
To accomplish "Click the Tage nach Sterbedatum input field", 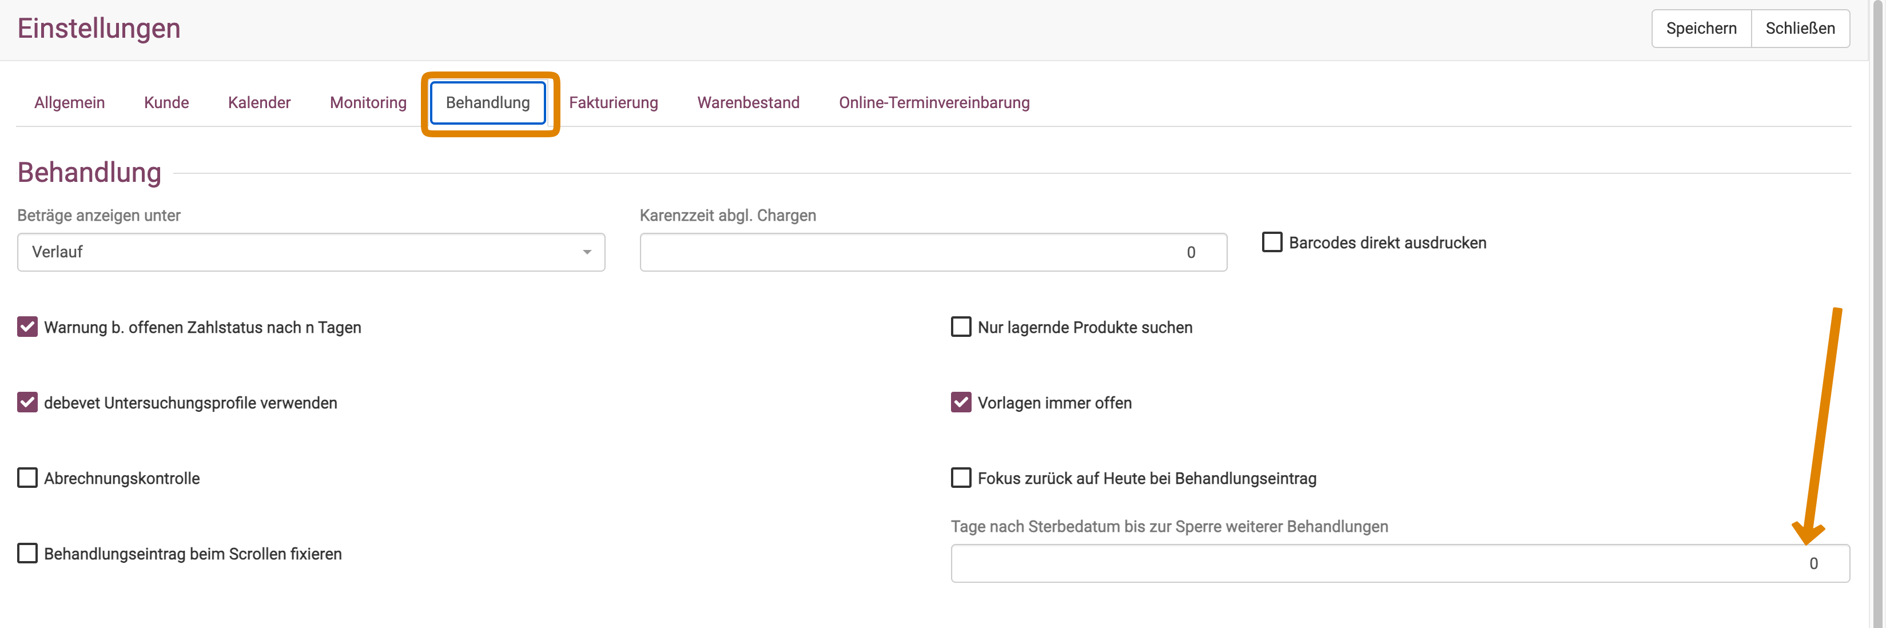I will point(1400,563).
